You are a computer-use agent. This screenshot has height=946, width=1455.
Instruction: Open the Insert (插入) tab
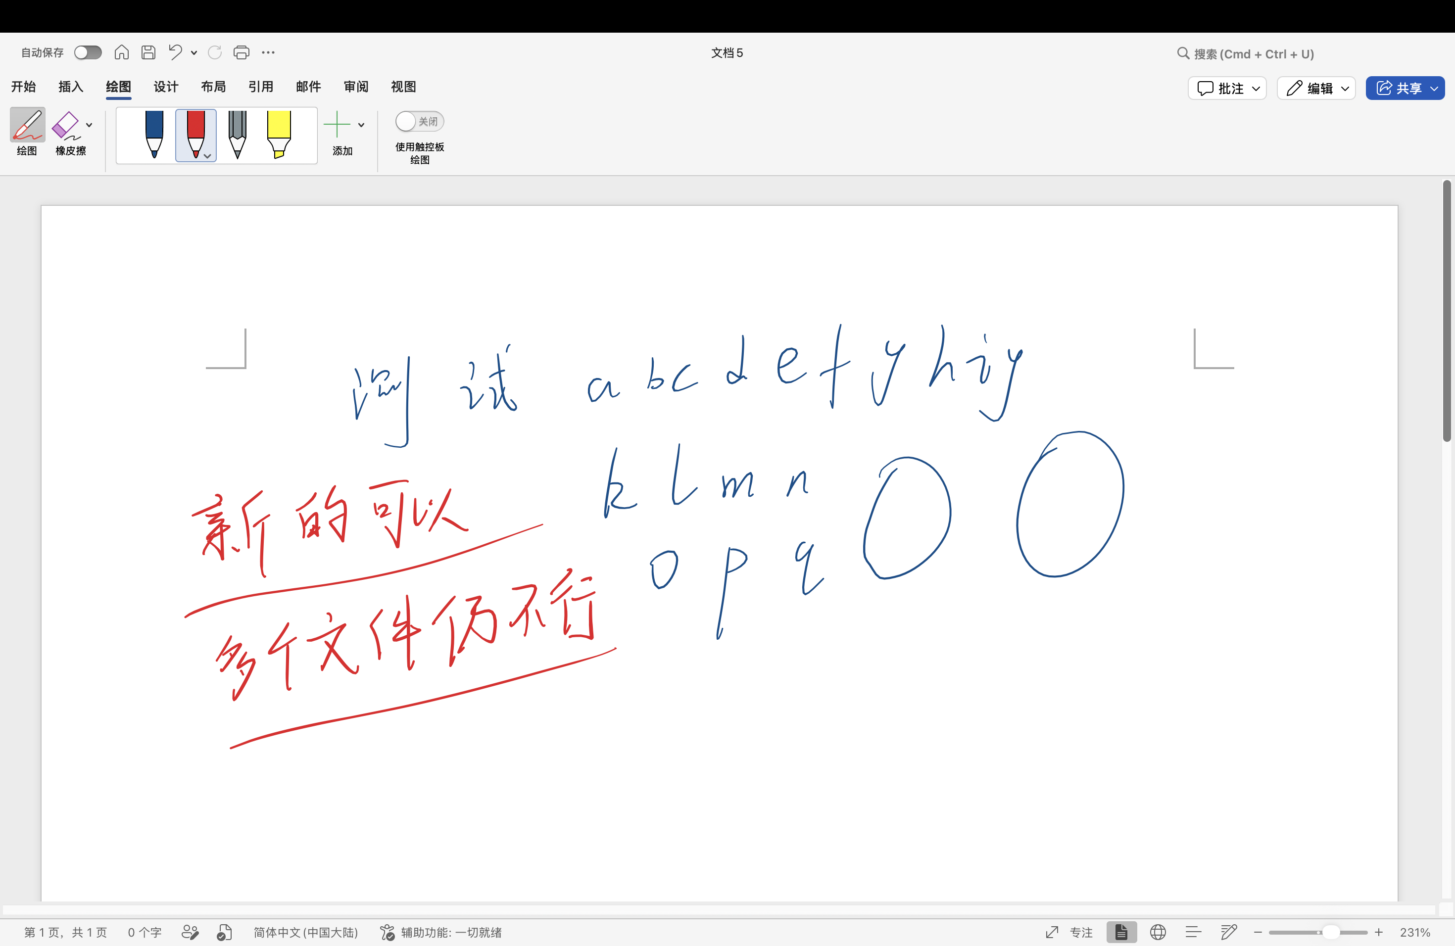[71, 87]
